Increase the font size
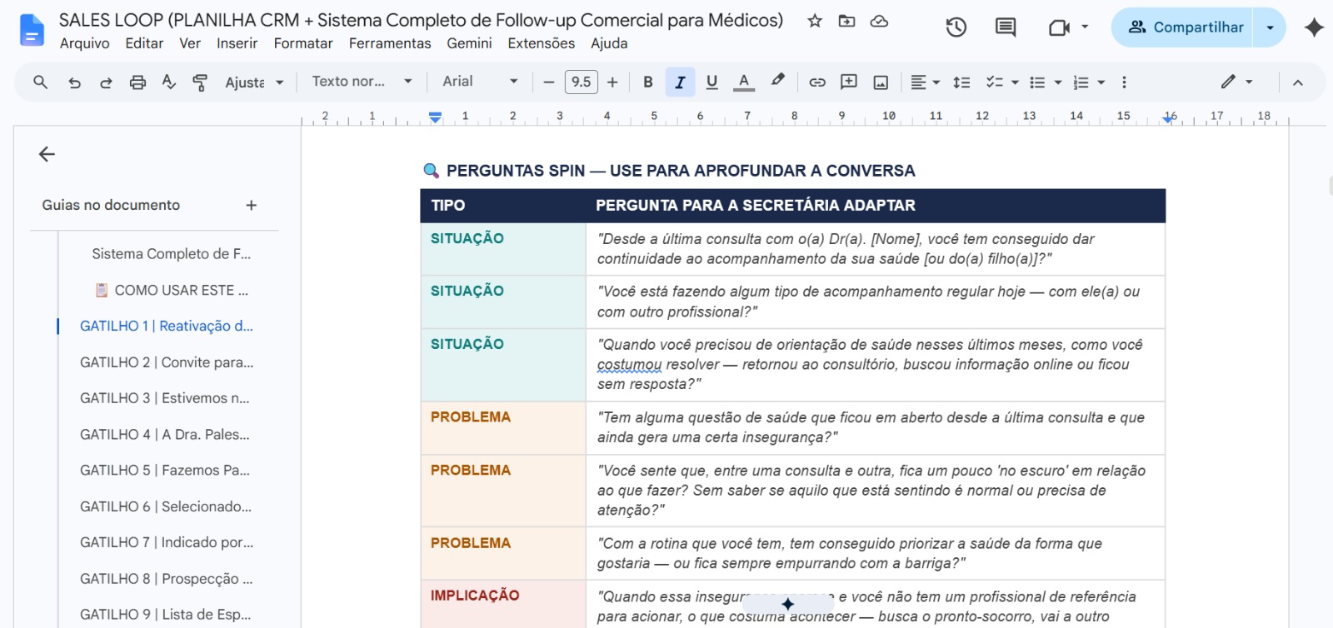The image size is (1333, 628). click(x=612, y=82)
